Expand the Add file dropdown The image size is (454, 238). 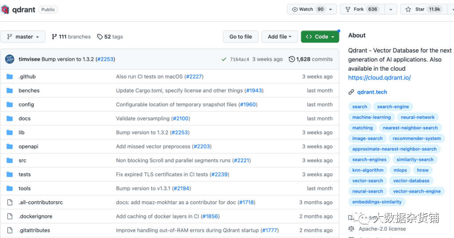(279, 37)
